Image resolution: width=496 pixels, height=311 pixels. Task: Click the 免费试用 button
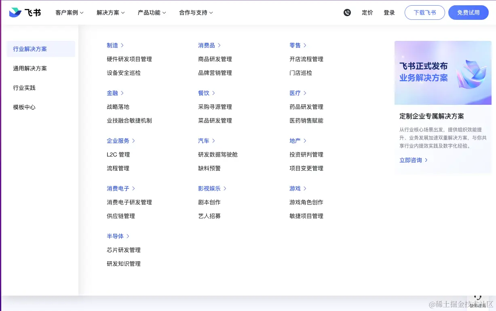coord(469,13)
